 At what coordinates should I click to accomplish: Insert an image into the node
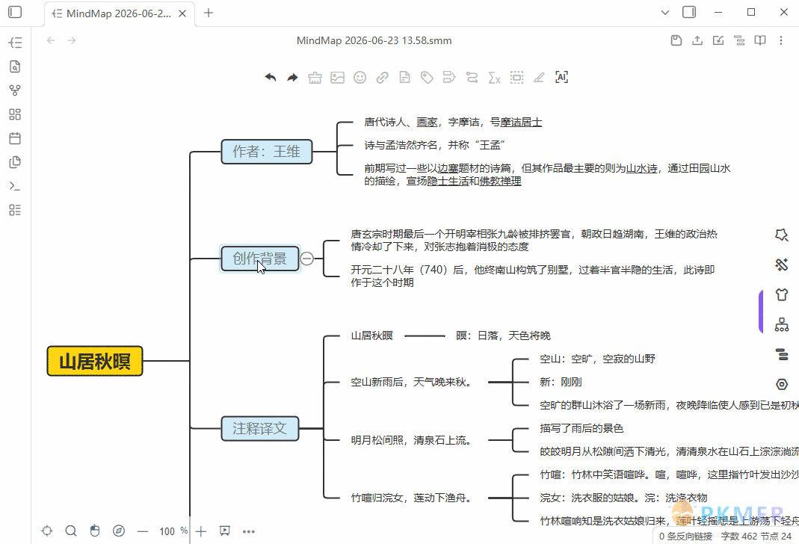tap(337, 78)
